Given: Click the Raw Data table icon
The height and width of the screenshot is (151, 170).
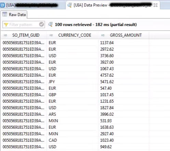Looking at the screenshot, I should point(5,14).
